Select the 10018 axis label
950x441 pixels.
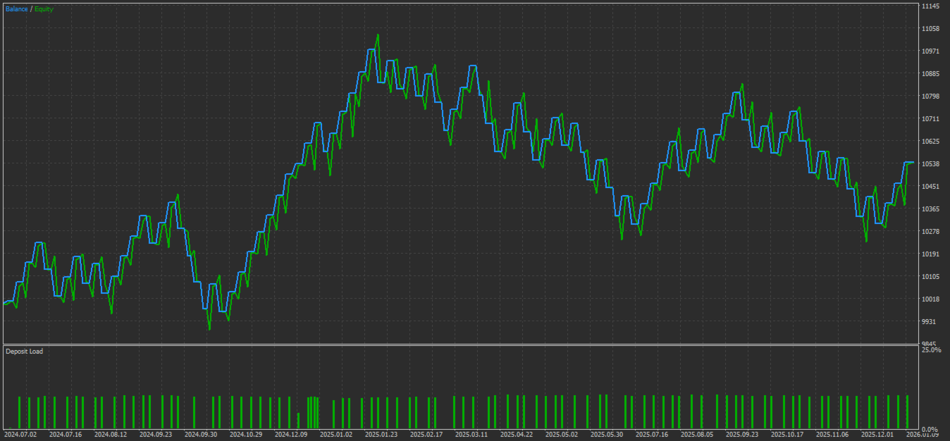coord(930,299)
